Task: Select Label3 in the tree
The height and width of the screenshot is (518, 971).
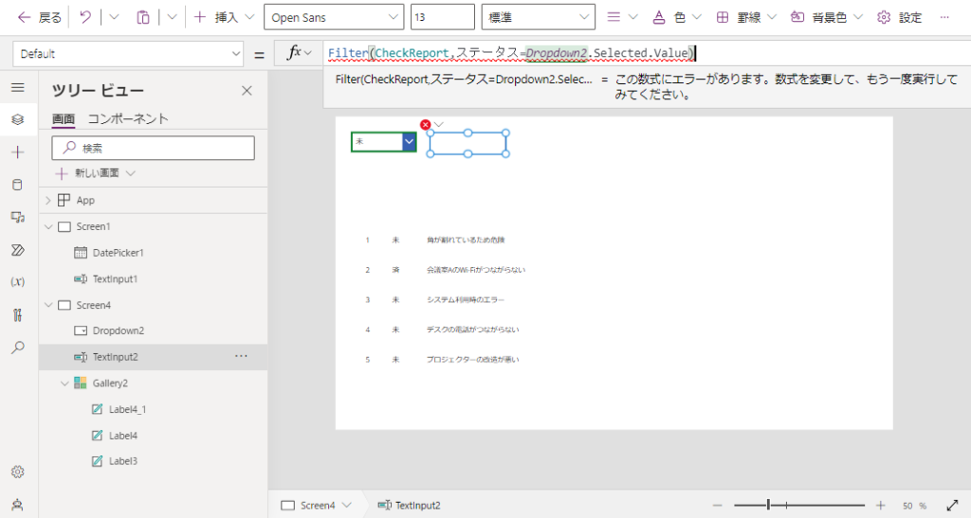Action: click(x=123, y=461)
